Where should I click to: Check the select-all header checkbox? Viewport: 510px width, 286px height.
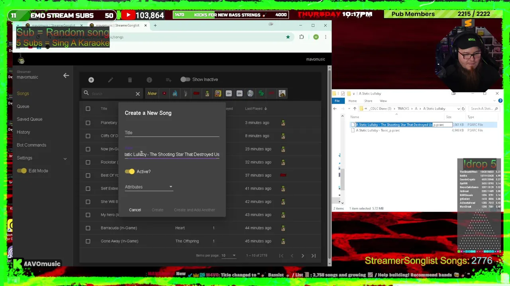click(x=88, y=108)
